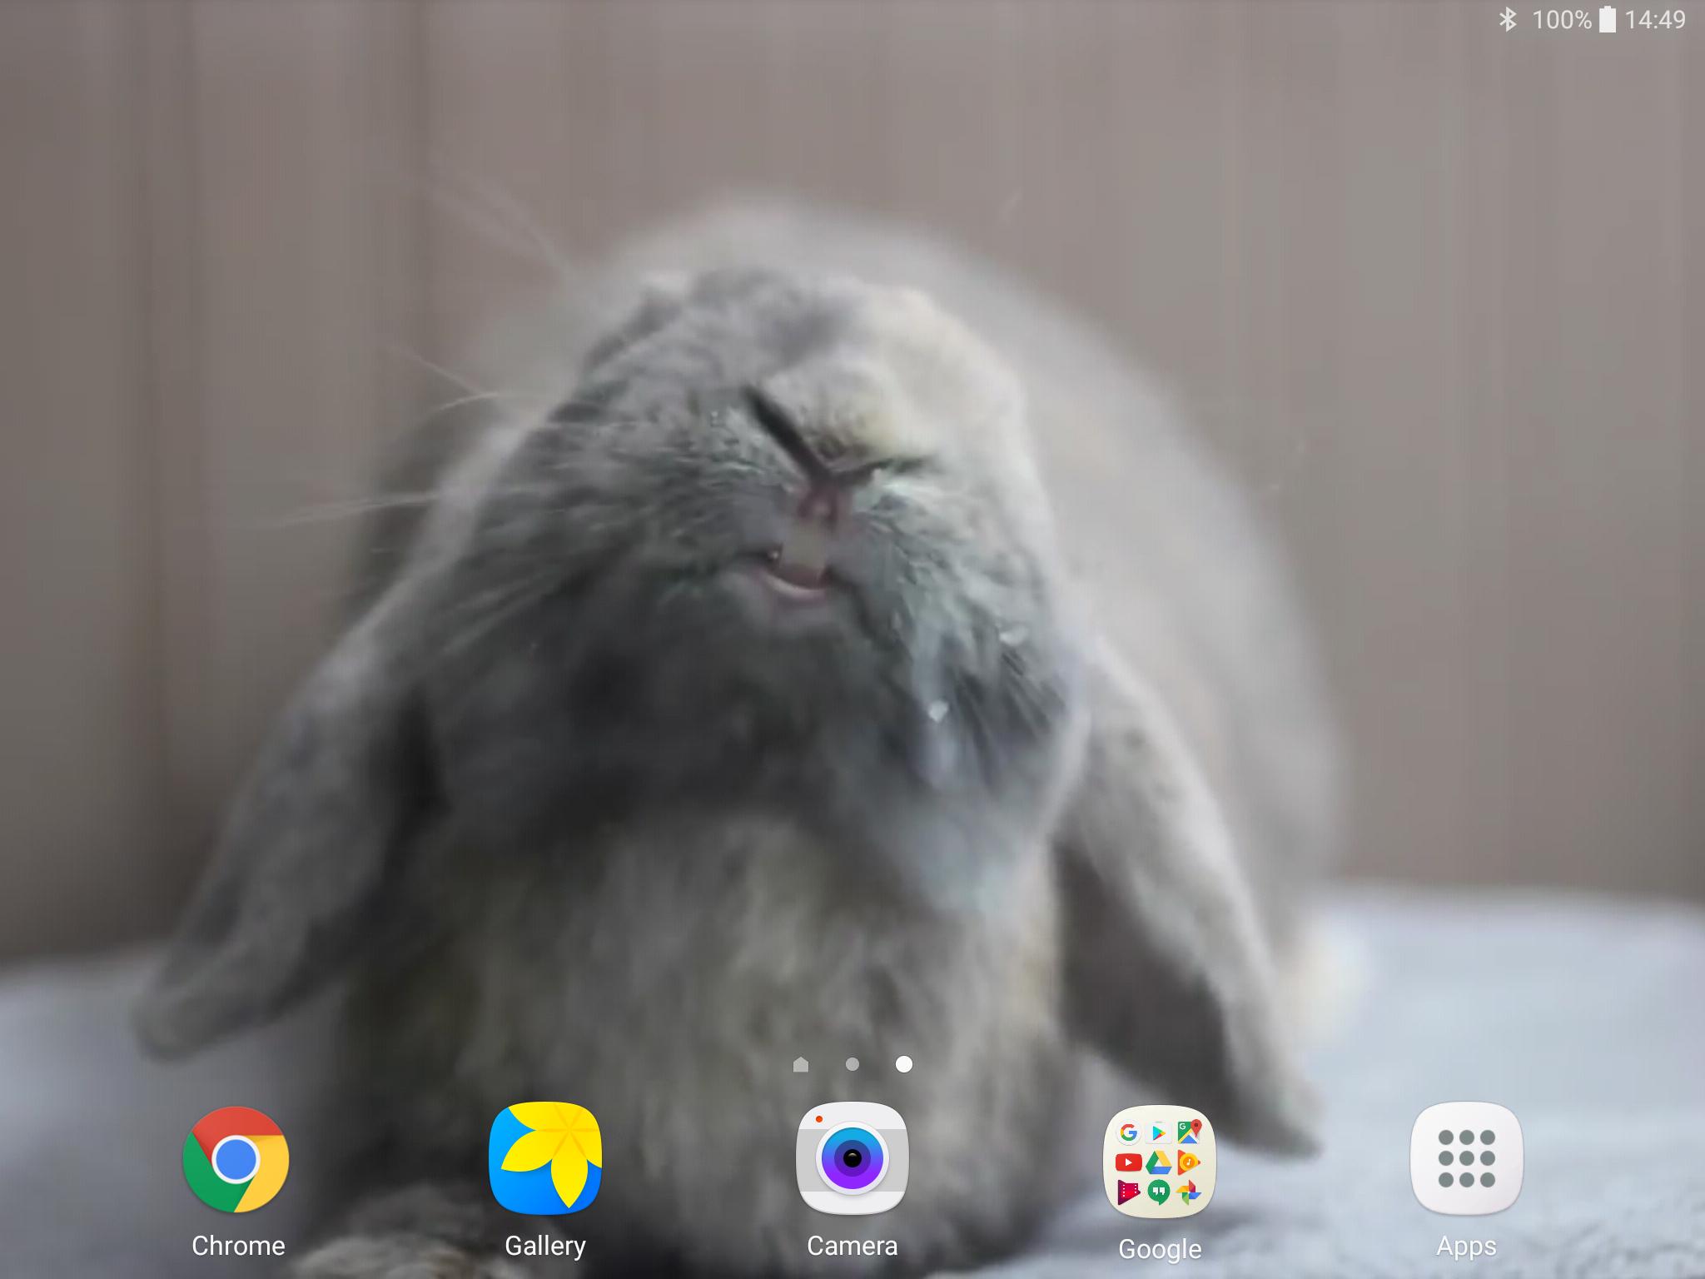Tap the Bluetooth status icon
1705x1279 pixels.
[1507, 19]
